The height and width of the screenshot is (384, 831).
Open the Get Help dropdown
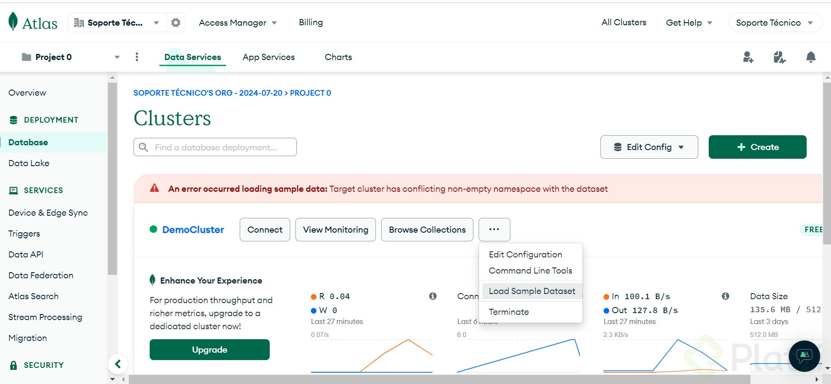pos(689,23)
